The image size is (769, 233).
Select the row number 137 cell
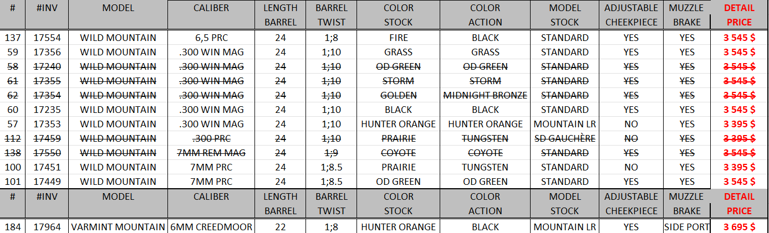tap(13, 38)
